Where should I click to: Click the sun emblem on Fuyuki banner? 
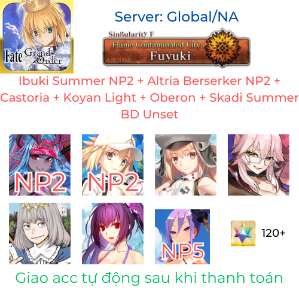[222, 48]
